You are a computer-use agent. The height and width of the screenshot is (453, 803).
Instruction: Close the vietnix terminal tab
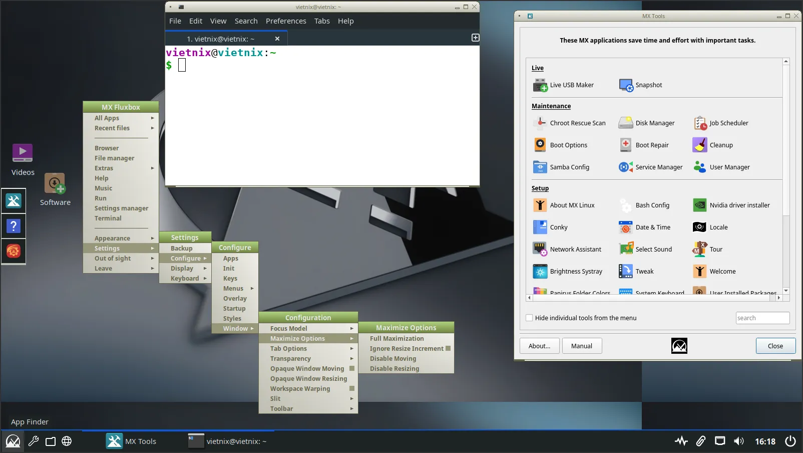click(x=277, y=39)
